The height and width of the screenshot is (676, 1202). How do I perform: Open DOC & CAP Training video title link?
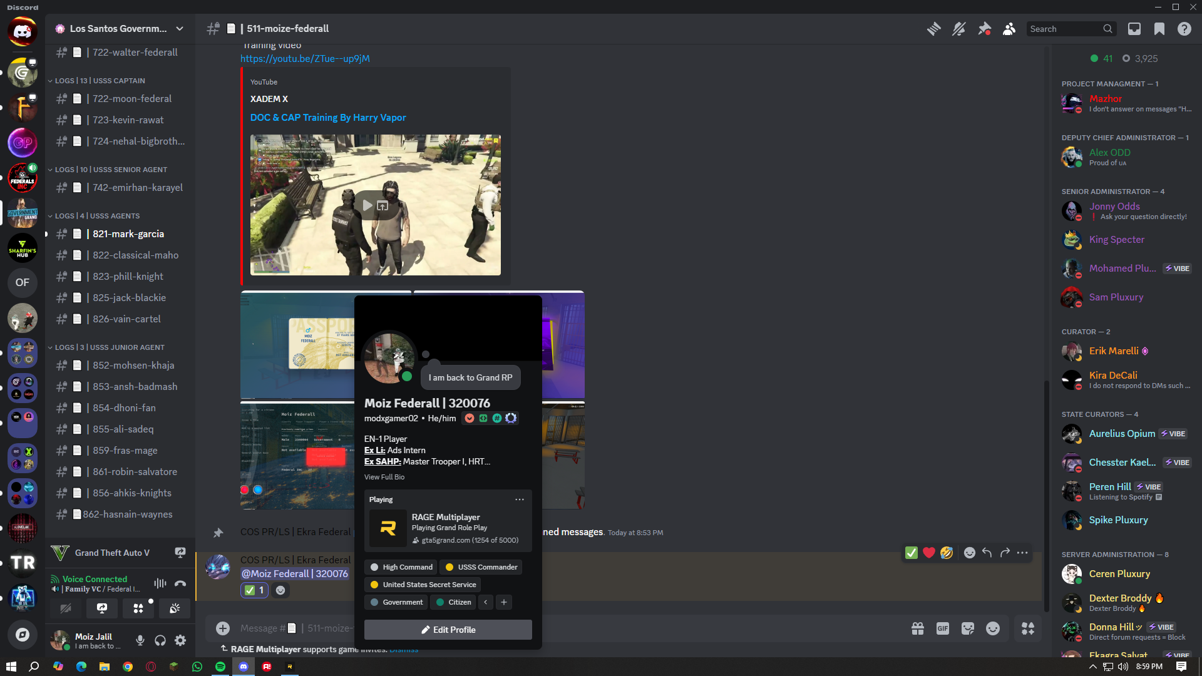tap(328, 118)
